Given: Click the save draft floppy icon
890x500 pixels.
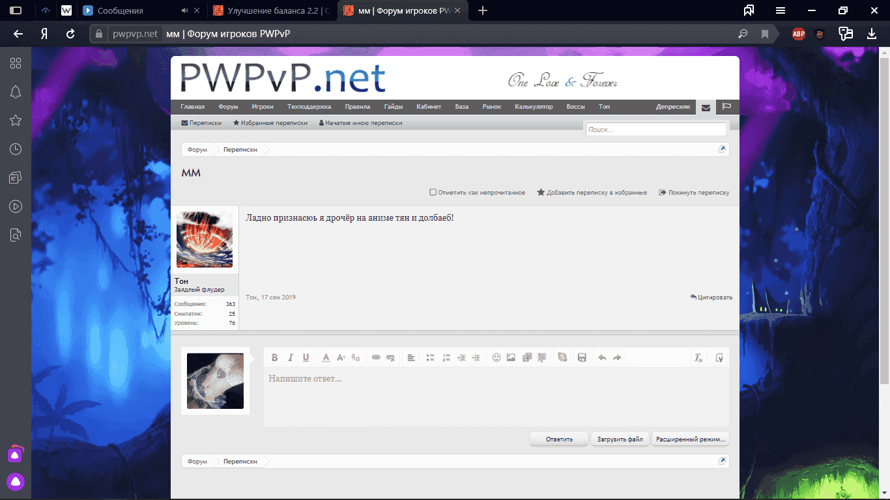Looking at the screenshot, I should click(x=582, y=357).
